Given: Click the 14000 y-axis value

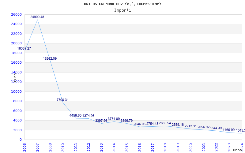Looking at the screenshot, I should (17, 72).
